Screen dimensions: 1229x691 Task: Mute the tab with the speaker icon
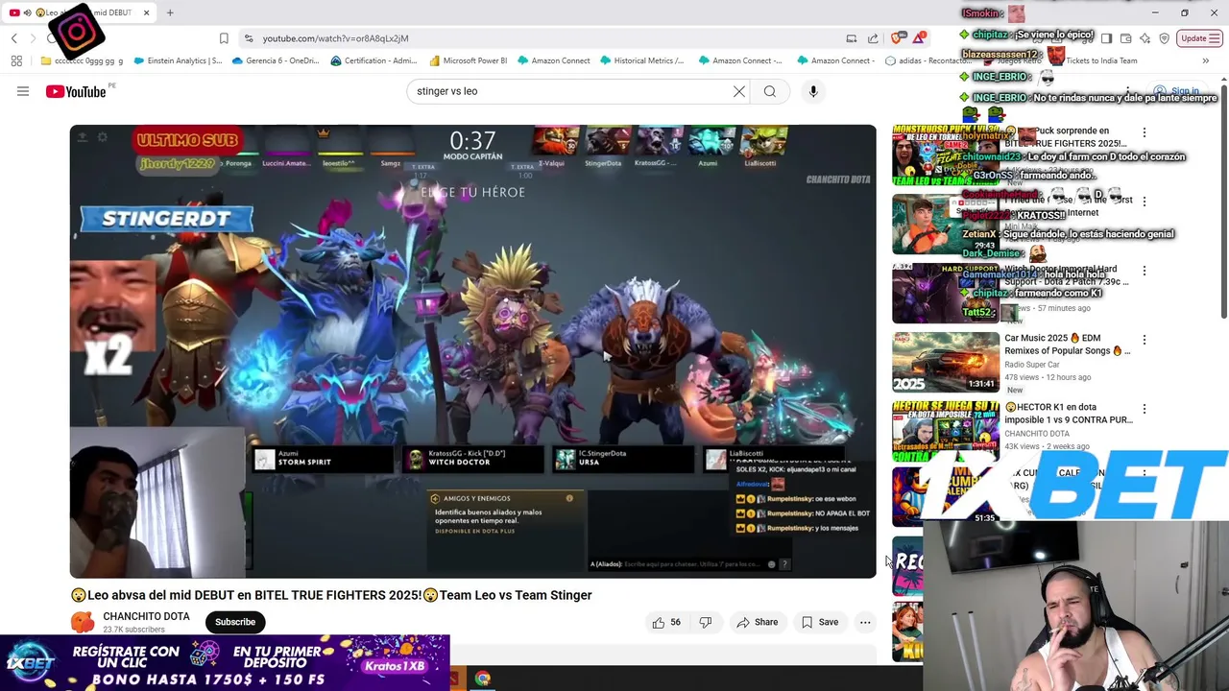(27, 12)
